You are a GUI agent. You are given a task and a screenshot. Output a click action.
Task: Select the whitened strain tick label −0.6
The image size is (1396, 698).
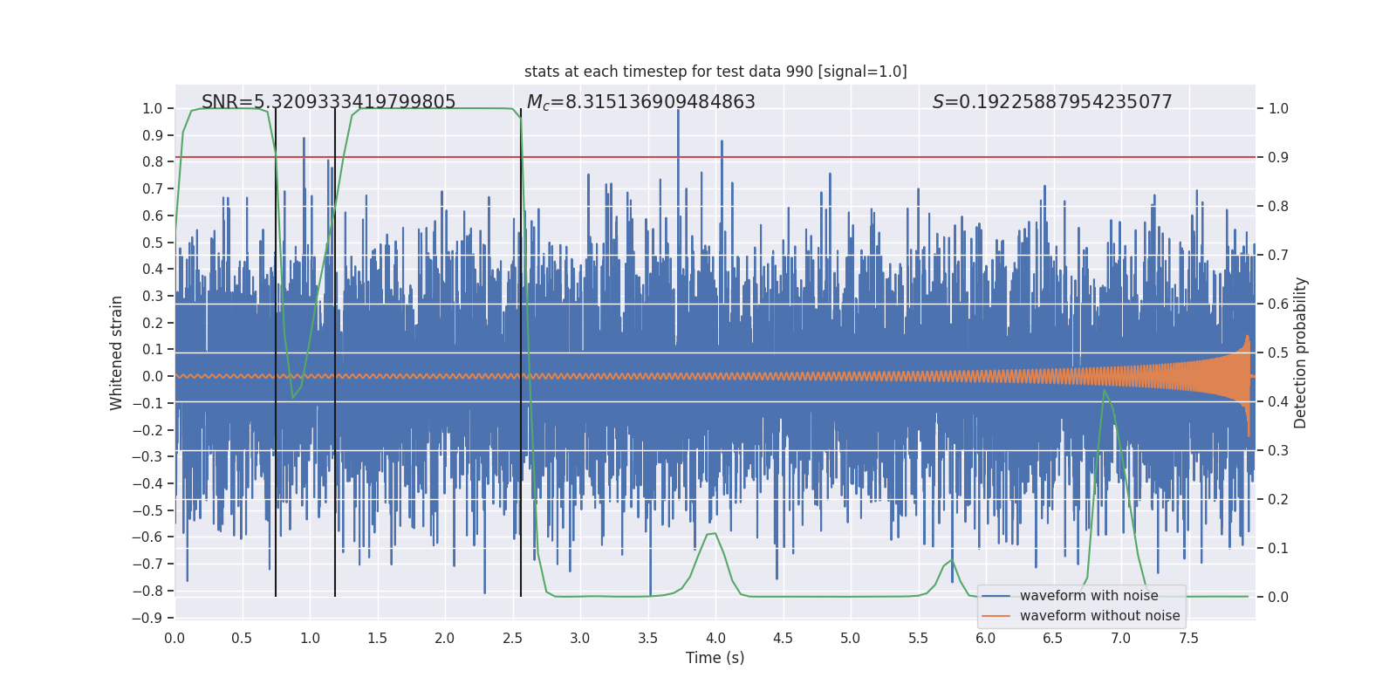coord(147,537)
